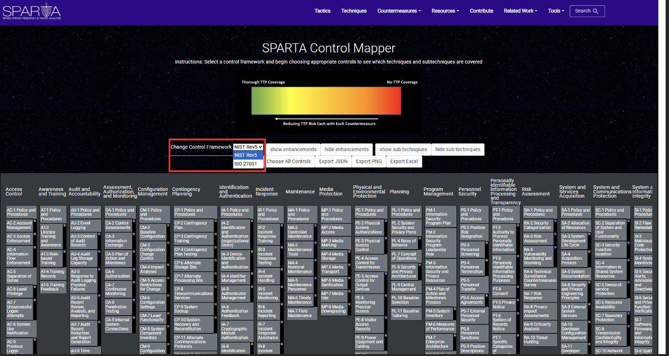Click the magnifier icon in the Search button

(x=596, y=11)
